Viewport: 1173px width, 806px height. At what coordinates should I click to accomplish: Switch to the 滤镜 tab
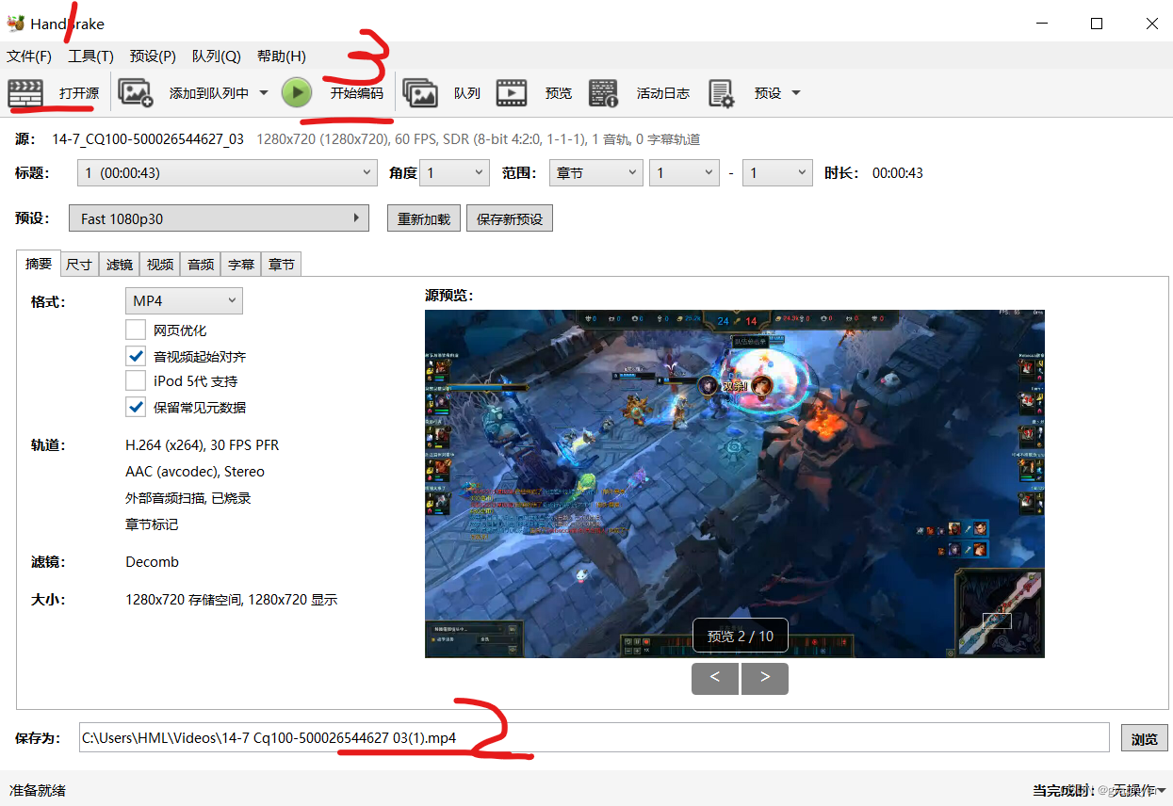click(120, 265)
